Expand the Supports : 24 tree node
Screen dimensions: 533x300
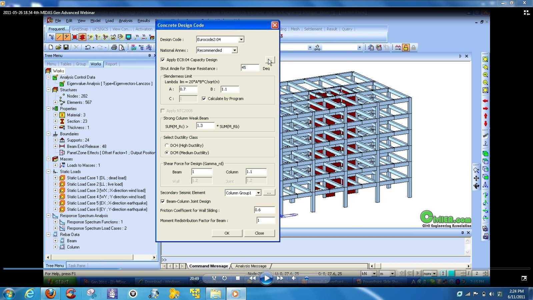(55, 140)
